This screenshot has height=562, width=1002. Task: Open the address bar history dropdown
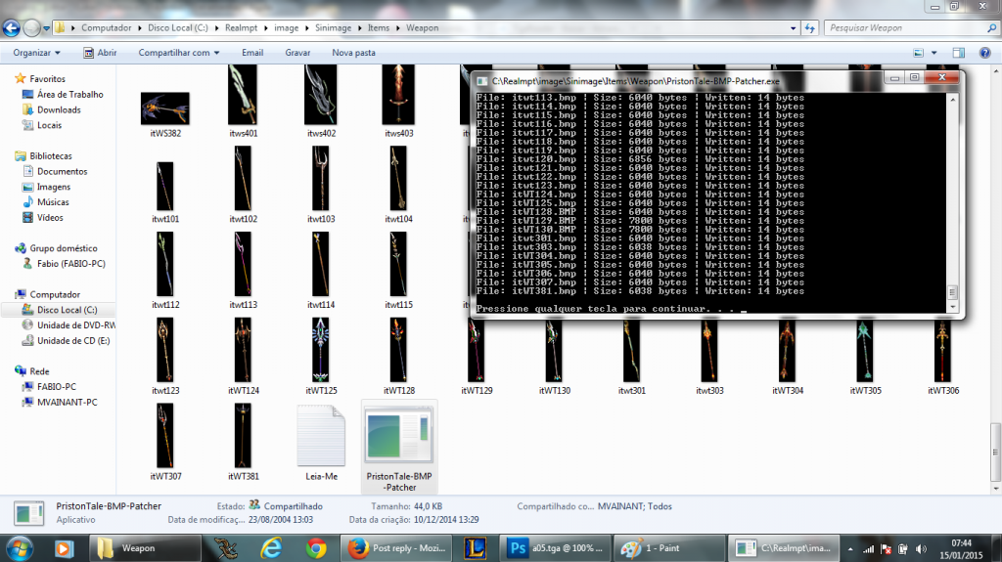pyautogui.click(x=793, y=28)
